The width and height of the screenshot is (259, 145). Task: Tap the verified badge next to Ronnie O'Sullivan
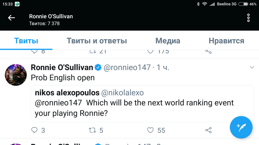click(98, 67)
